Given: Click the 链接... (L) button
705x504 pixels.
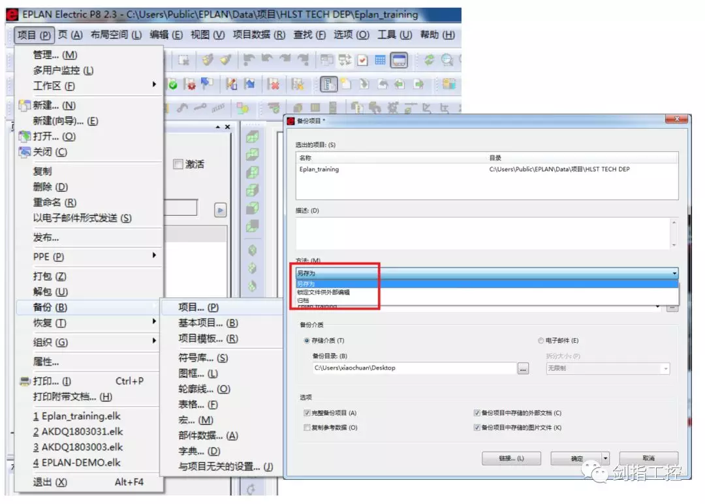Looking at the screenshot, I should (x=511, y=458).
